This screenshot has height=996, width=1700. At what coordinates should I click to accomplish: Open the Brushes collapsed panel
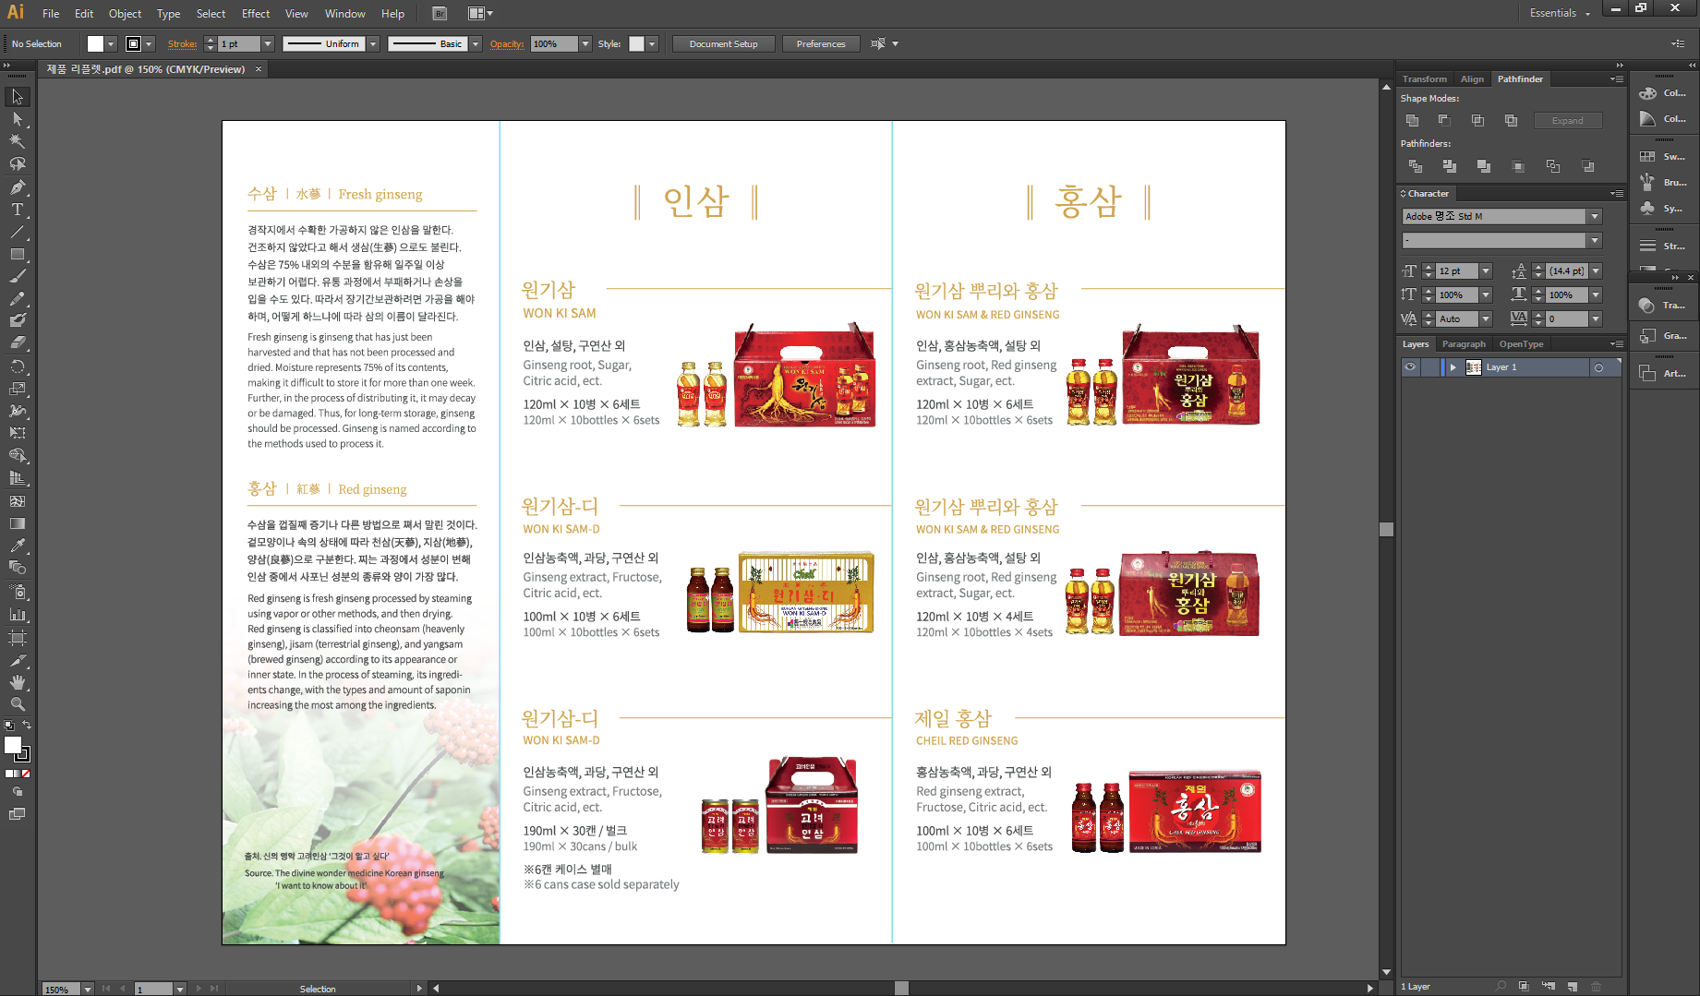coord(1663,183)
